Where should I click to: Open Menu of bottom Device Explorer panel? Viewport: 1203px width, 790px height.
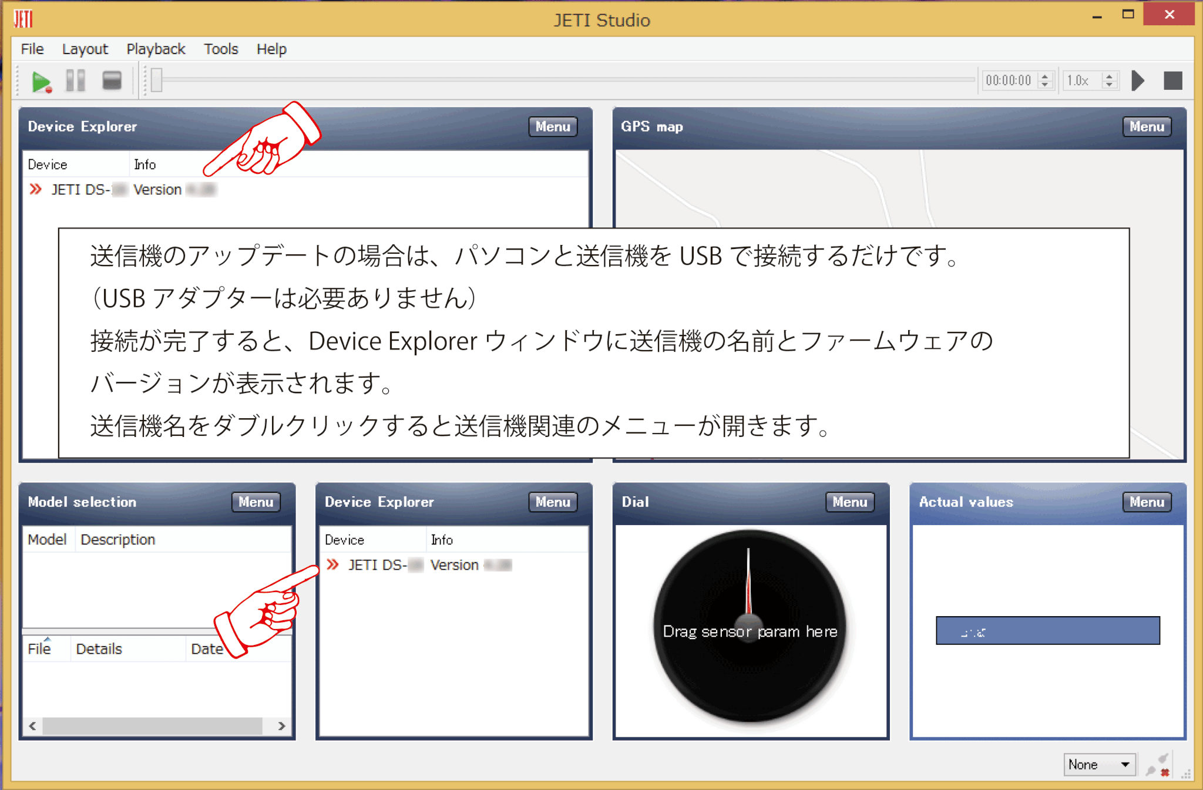tap(553, 502)
